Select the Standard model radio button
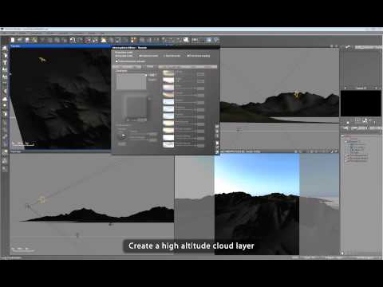The height and width of the screenshot is (287, 383). click(x=124, y=56)
